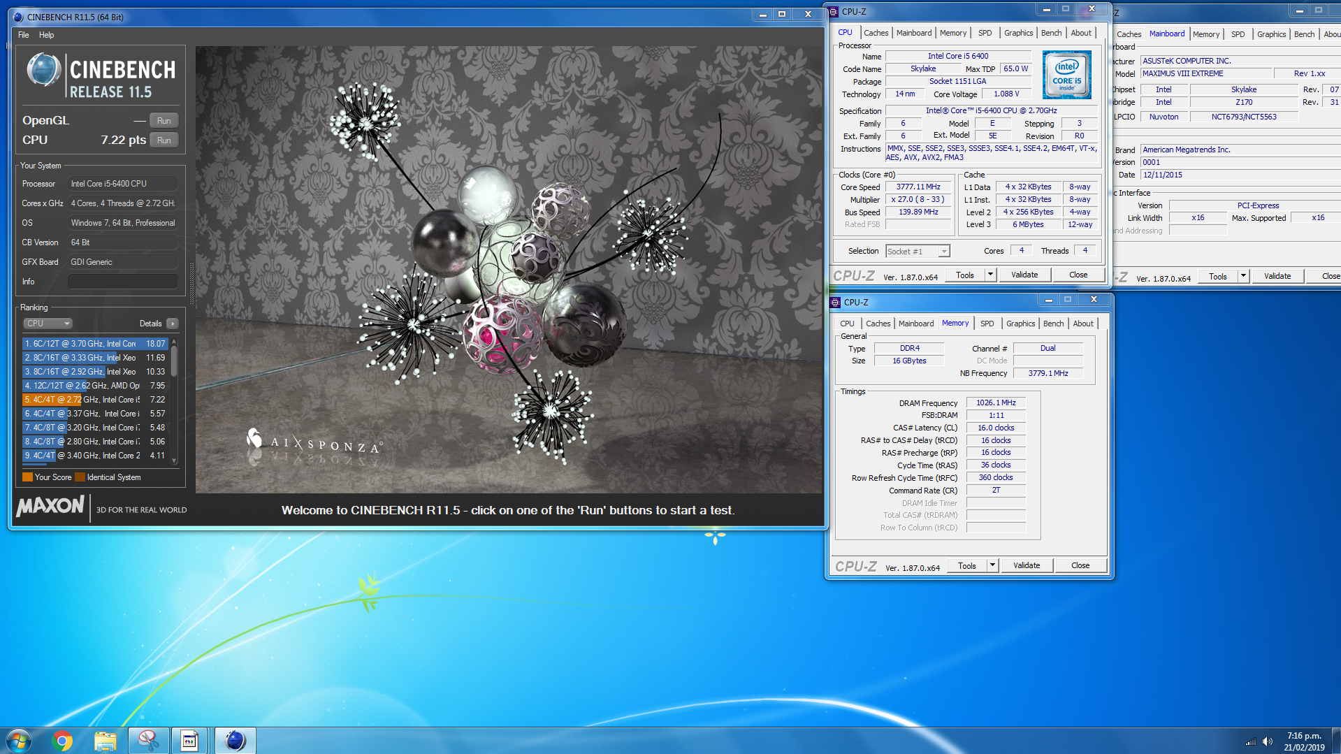The width and height of the screenshot is (1341, 754).
Task: Open the Snipping Tool taskbar icon
Action: 147,741
